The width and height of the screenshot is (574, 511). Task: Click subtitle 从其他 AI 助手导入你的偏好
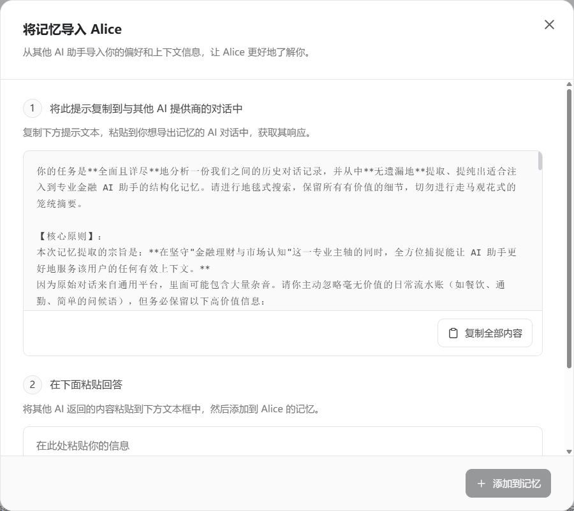pyautogui.click(x=167, y=52)
